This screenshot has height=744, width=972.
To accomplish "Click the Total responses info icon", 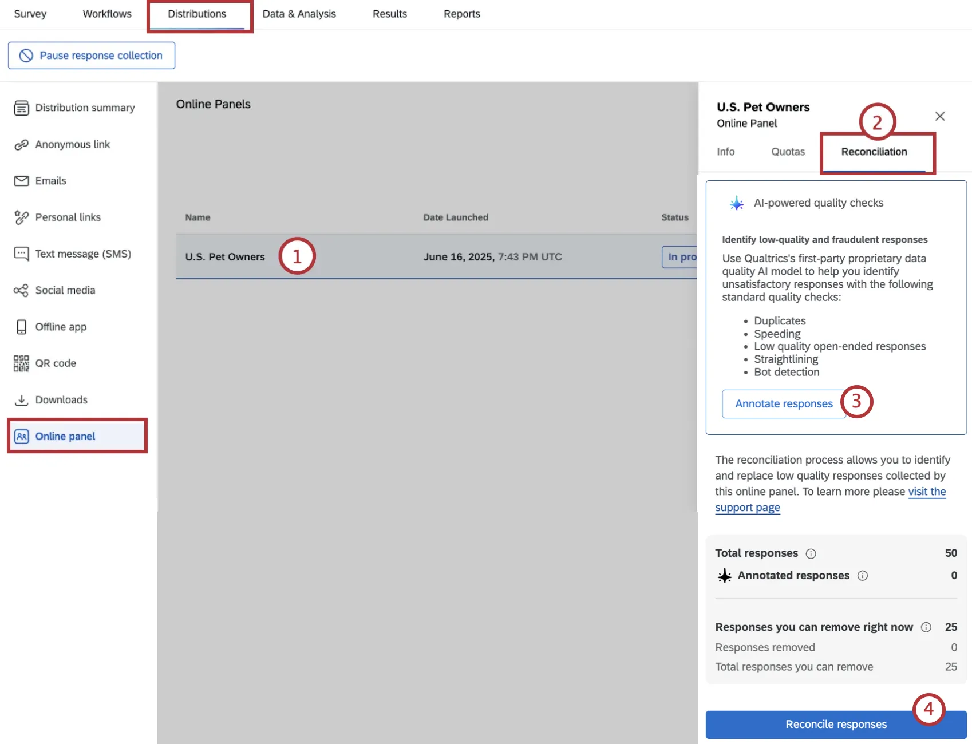I will pos(811,553).
